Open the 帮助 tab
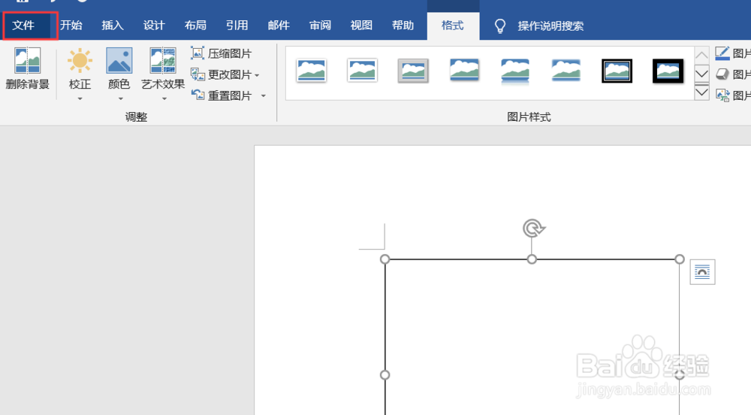Image resolution: width=751 pixels, height=415 pixels. (403, 26)
